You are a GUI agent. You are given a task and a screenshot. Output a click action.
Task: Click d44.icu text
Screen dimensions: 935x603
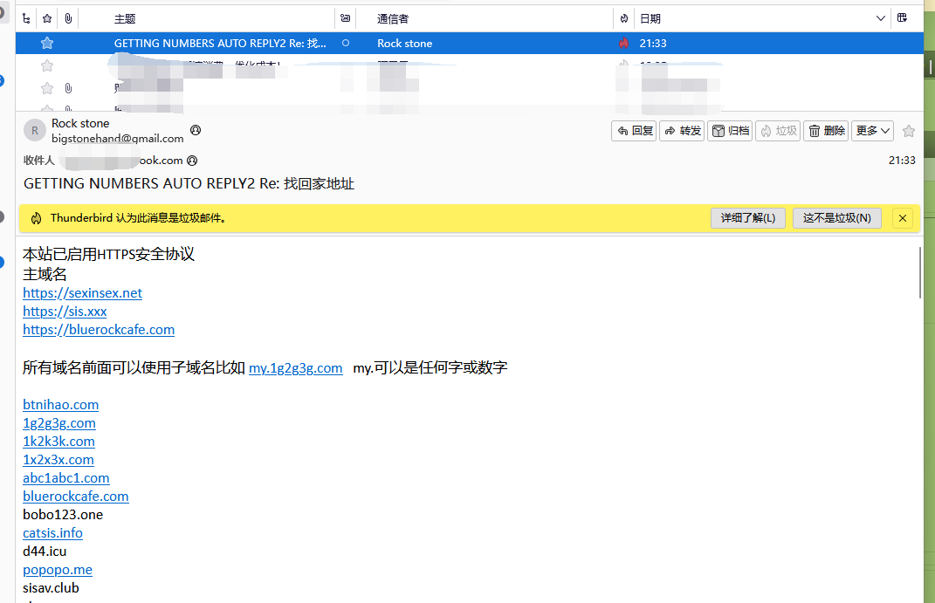click(45, 552)
